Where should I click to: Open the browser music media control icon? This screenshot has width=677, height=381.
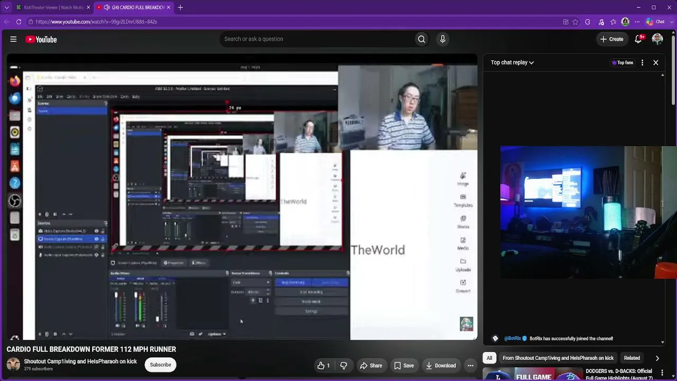[x=601, y=22]
